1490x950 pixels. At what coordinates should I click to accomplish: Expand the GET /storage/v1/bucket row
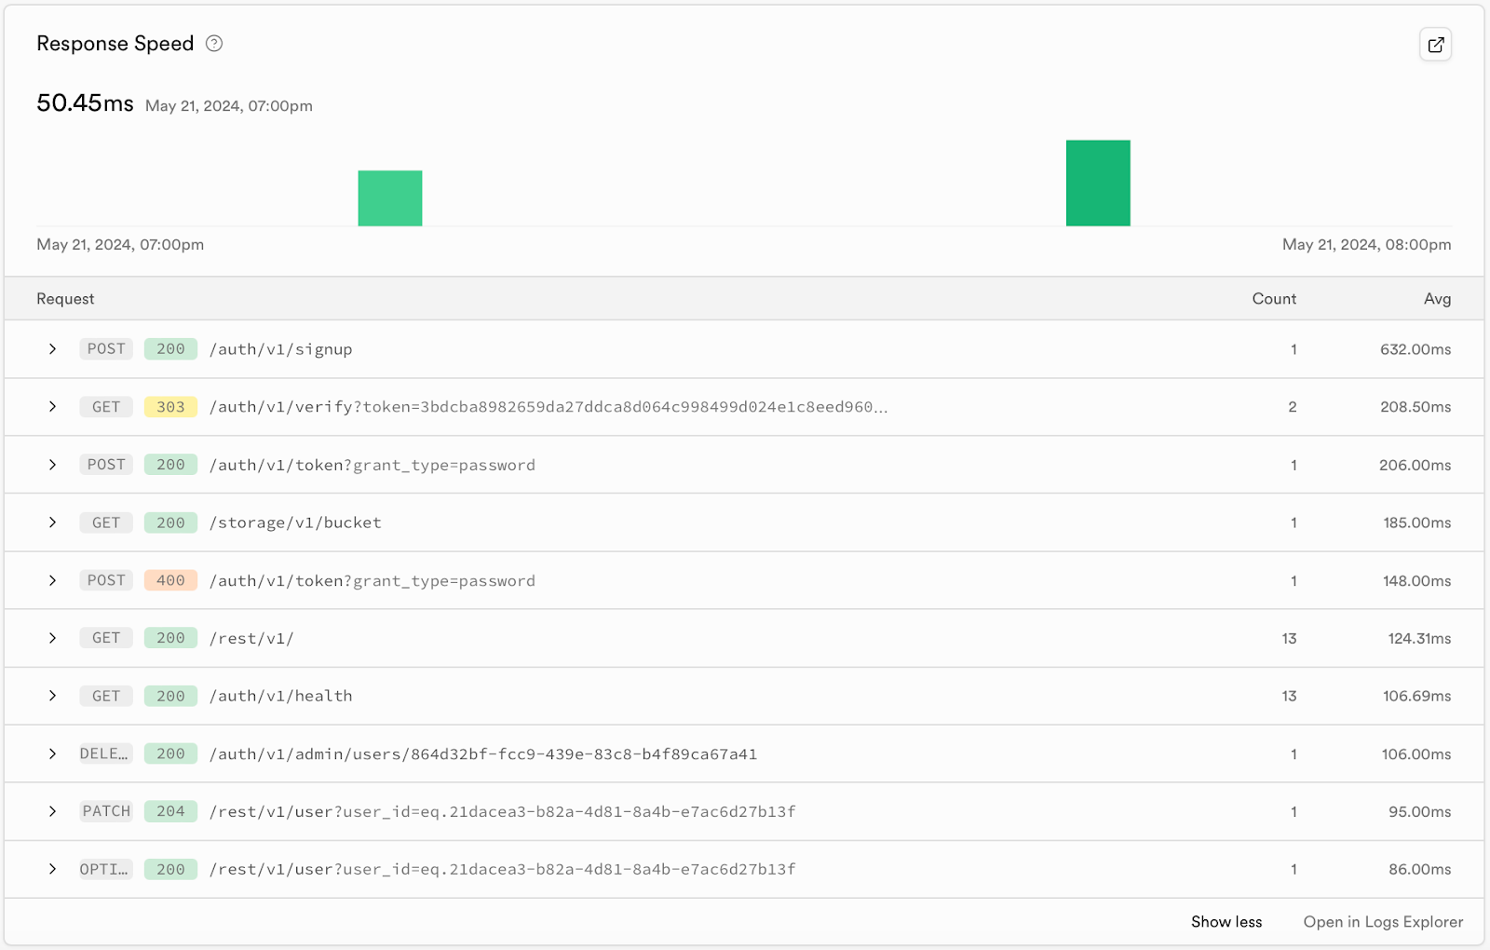(53, 522)
